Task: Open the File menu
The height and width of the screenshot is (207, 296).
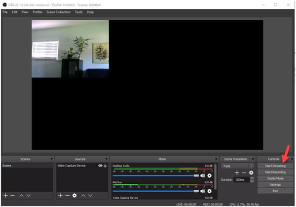Action: [x=5, y=12]
